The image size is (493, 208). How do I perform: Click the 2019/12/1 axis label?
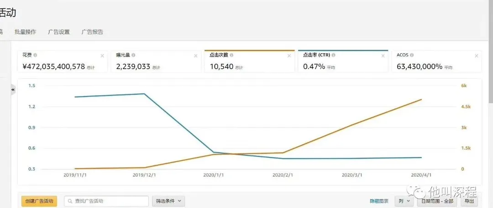pyautogui.click(x=144, y=175)
